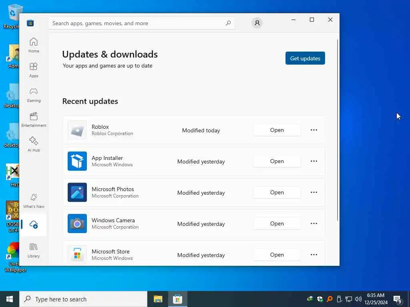Image resolution: width=410 pixels, height=307 pixels.
Task: Click the Get updates button
Action: 305,58
